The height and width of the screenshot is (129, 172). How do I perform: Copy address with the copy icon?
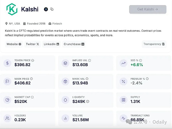(x=52, y=9)
